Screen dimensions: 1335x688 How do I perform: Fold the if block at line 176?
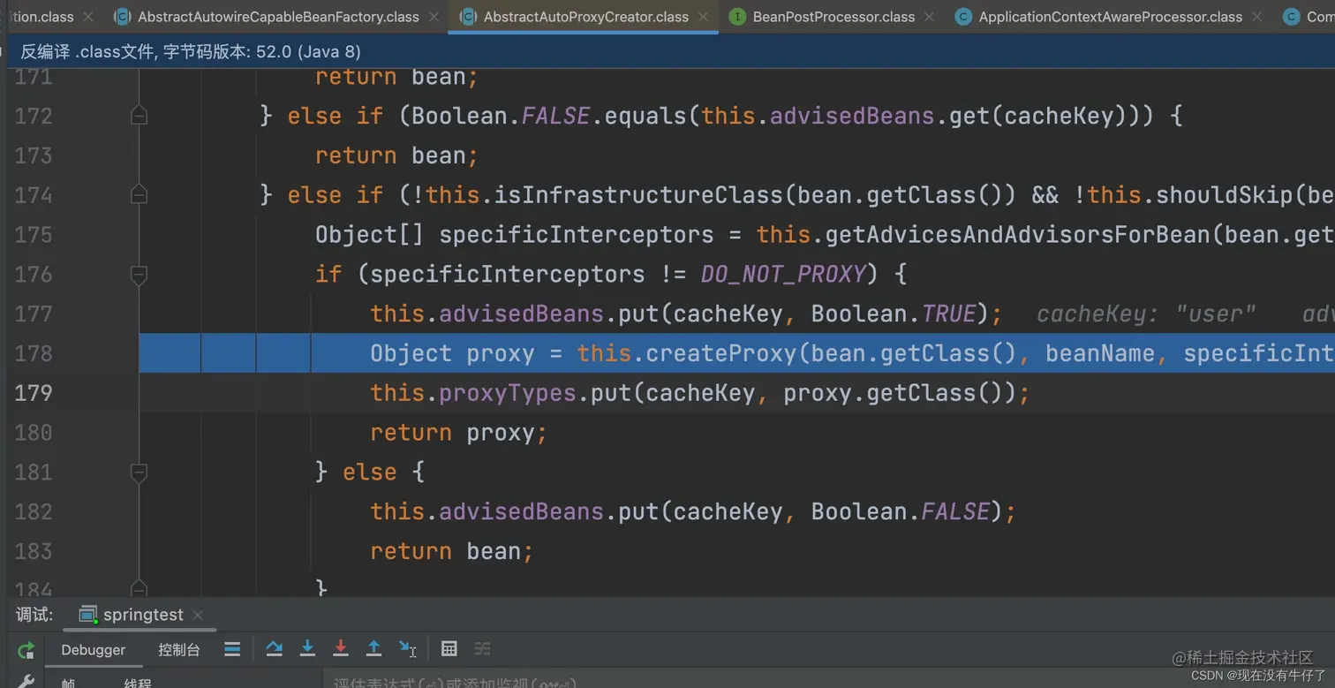pyautogui.click(x=139, y=275)
